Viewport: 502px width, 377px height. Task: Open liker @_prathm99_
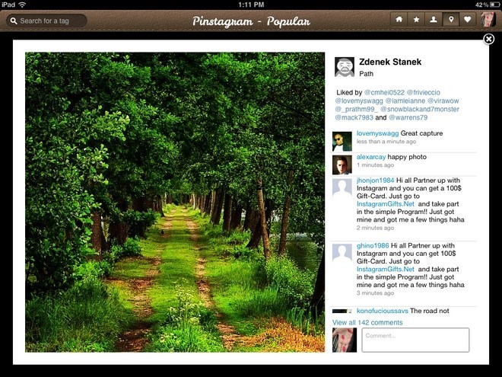pyautogui.click(x=356, y=109)
